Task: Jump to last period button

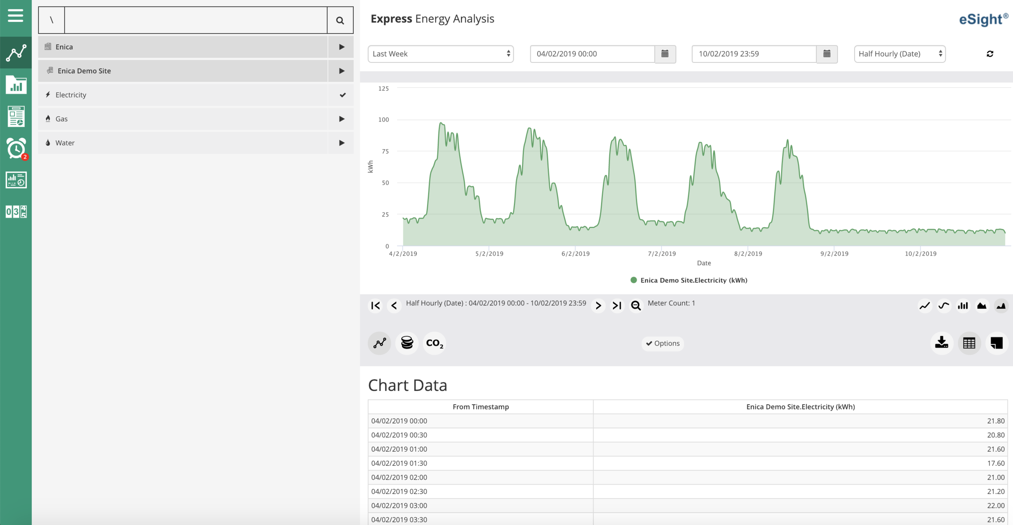Action: point(617,305)
